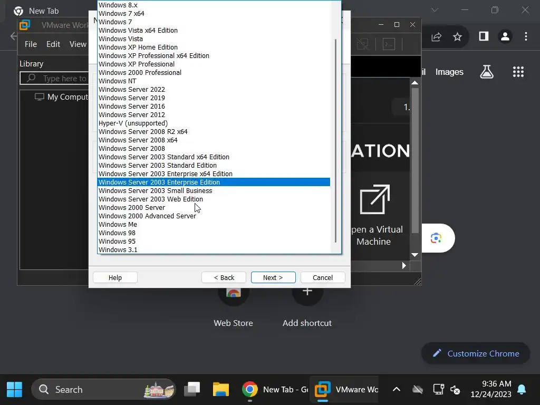Bookmark this tab with the star icon
The width and height of the screenshot is (540, 405).
457,36
